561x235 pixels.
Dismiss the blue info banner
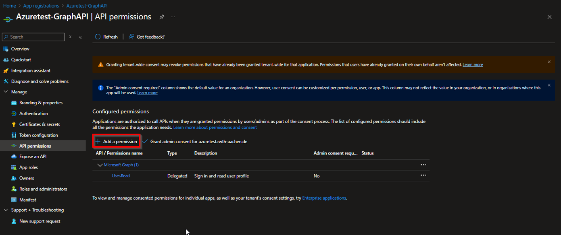click(x=549, y=85)
